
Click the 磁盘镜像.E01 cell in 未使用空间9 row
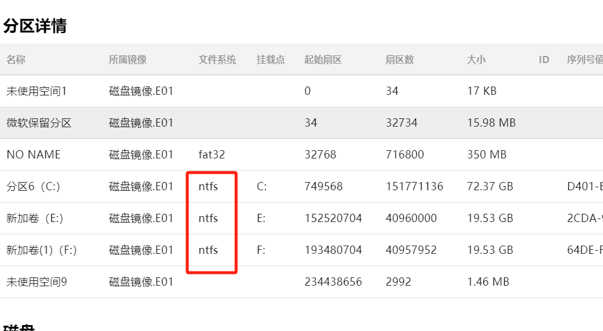coord(141,282)
